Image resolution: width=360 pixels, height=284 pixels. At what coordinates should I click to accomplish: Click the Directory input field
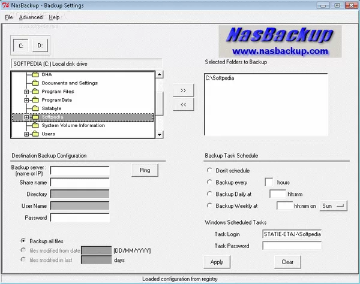click(80, 194)
